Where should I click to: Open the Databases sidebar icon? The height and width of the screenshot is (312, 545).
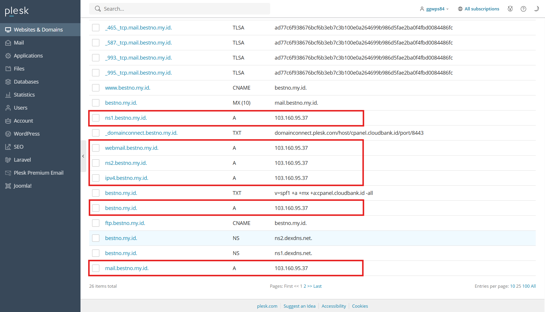click(8, 82)
